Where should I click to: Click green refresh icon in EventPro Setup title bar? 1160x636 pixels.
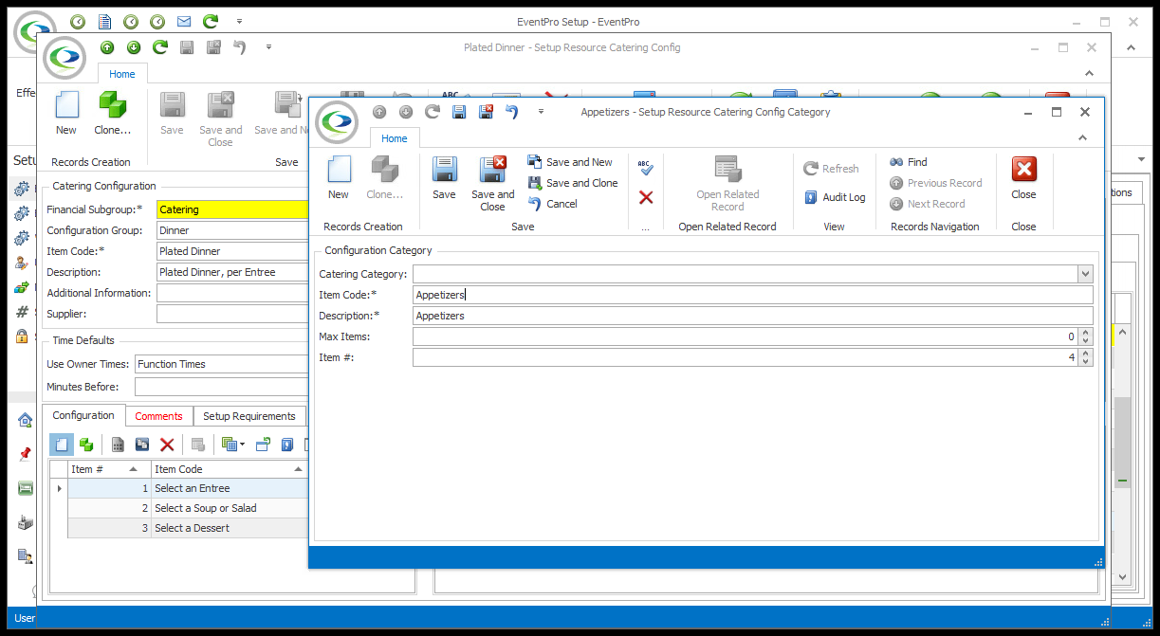point(211,21)
